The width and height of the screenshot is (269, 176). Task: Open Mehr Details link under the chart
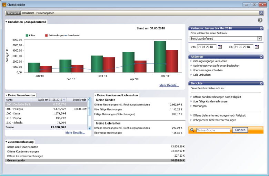click(x=169, y=85)
